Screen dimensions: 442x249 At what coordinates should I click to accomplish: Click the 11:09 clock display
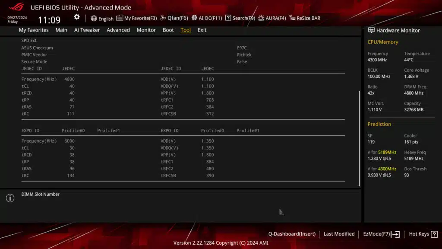pyautogui.click(x=49, y=20)
